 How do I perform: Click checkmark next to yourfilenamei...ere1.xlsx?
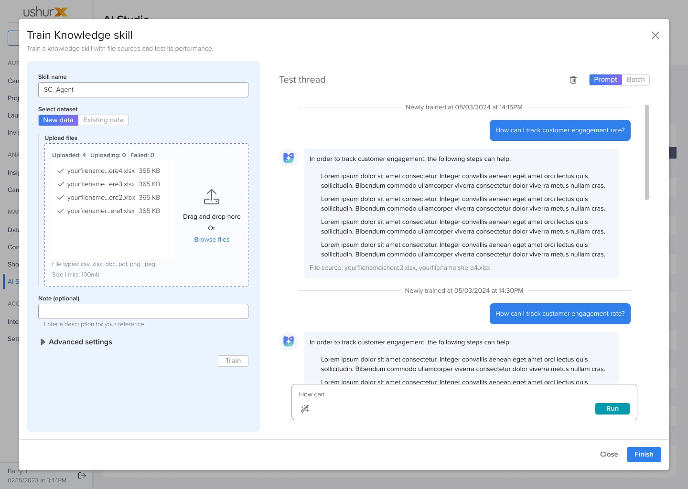61,211
